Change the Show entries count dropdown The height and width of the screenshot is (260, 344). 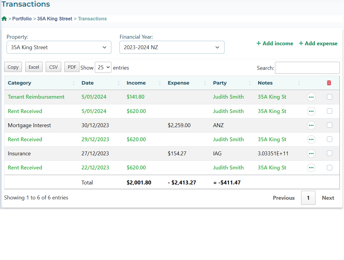tap(103, 67)
